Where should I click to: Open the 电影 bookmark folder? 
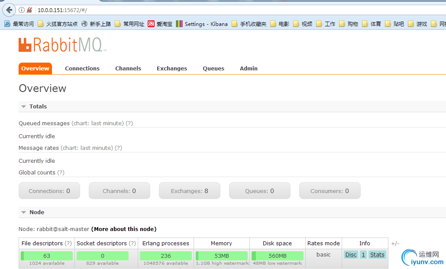tap(280, 24)
